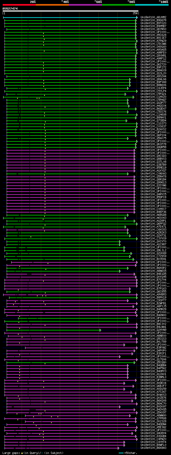Select hit UniRef100_A6S043
171x455 pixels.
(153, 218)
